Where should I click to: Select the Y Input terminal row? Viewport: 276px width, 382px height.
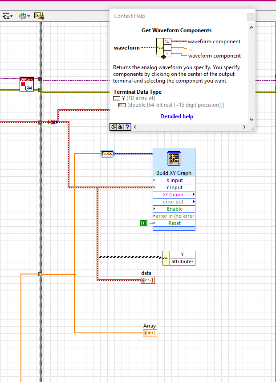(174, 187)
